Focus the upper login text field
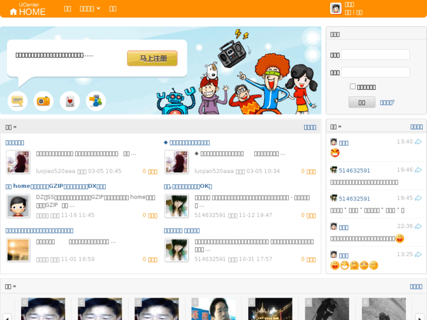The height and width of the screenshot is (320, 427). tap(375, 55)
